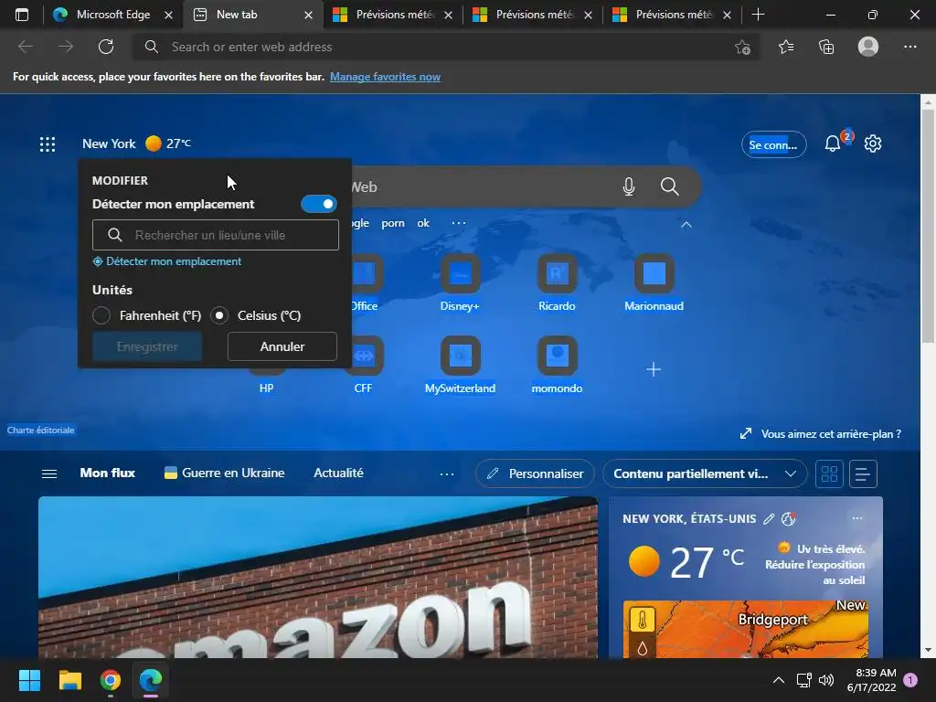
Task: Open a new browser tab
Action: [758, 15]
